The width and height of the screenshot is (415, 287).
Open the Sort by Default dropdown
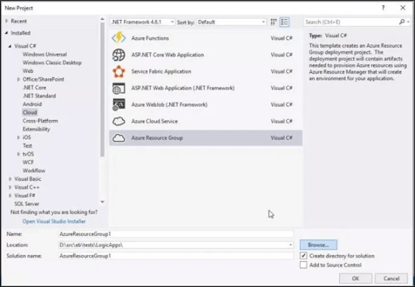point(232,22)
